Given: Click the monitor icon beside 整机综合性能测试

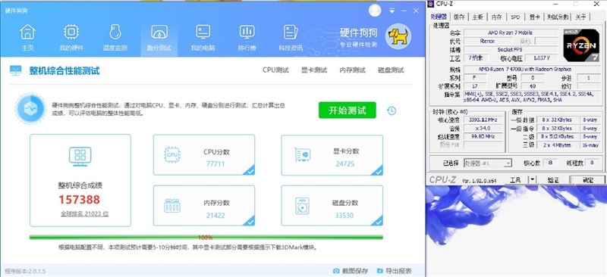Looking at the screenshot, I should pos(16,70).
